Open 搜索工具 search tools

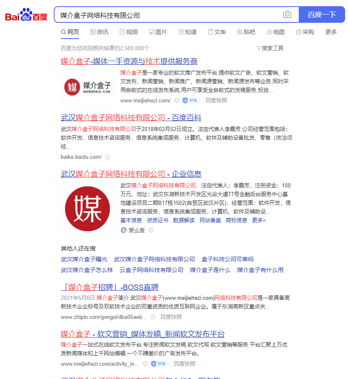[x=270, y=49]
